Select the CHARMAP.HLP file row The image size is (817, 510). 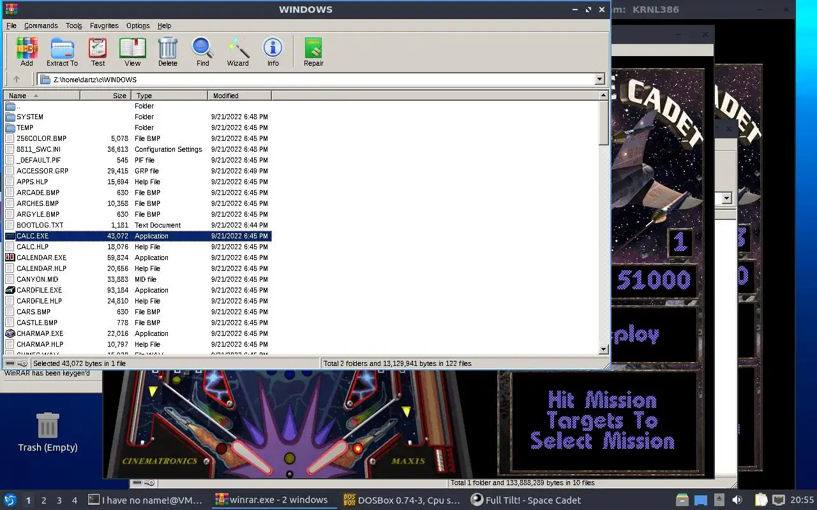[138, 344]
